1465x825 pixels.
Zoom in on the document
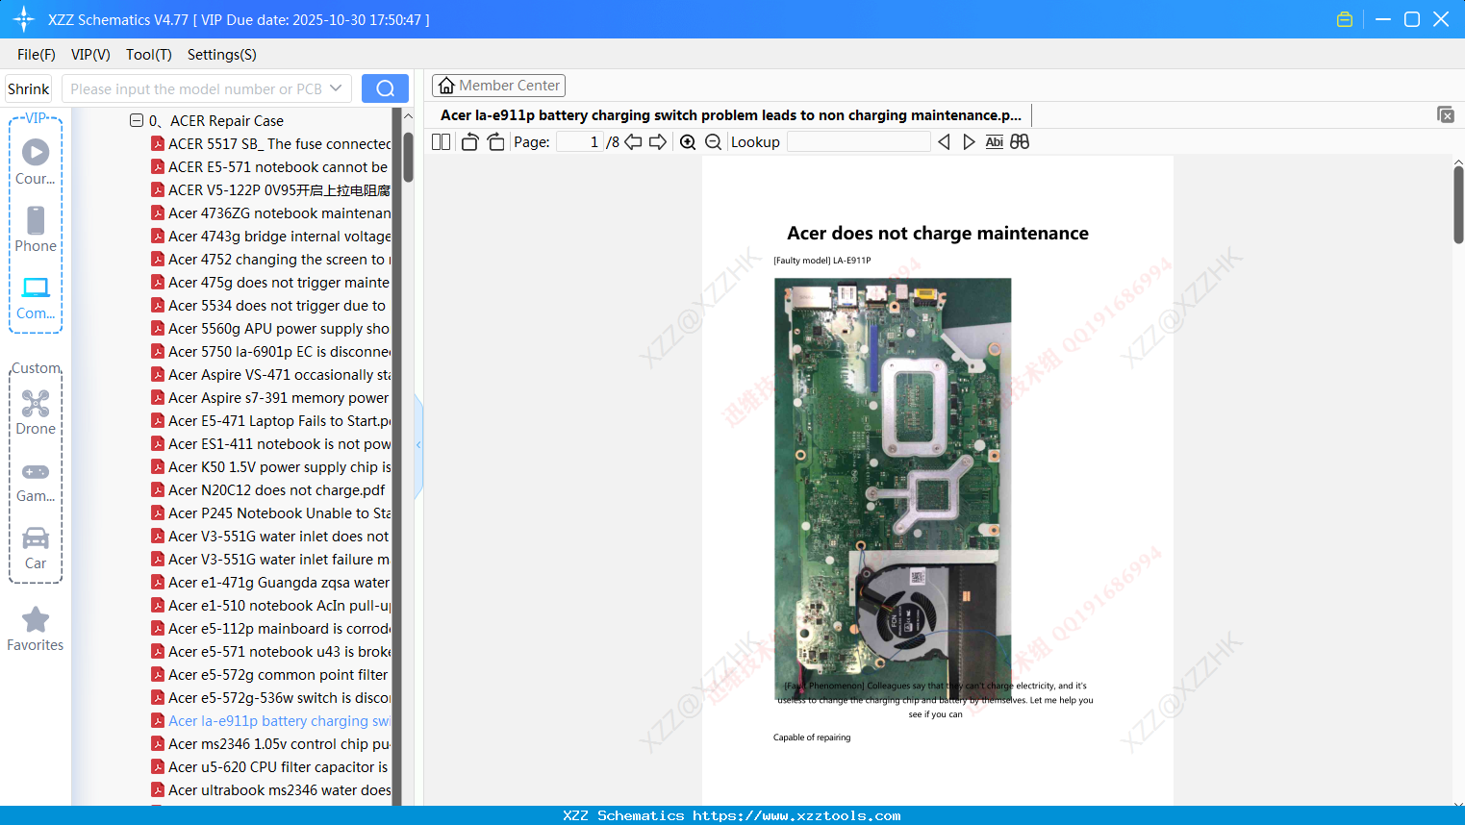pyautogui.click(x=688, y=141)
